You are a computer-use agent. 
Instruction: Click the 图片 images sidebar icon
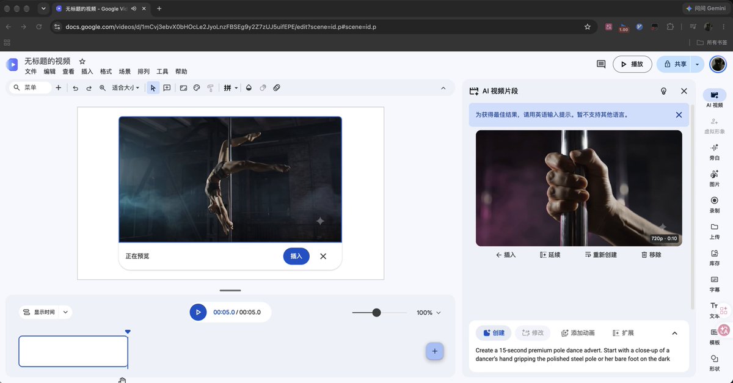point(714,178)
